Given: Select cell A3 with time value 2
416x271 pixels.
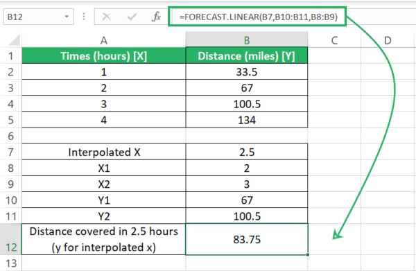Looking at the screenshot, I should (x=104, y=88).
